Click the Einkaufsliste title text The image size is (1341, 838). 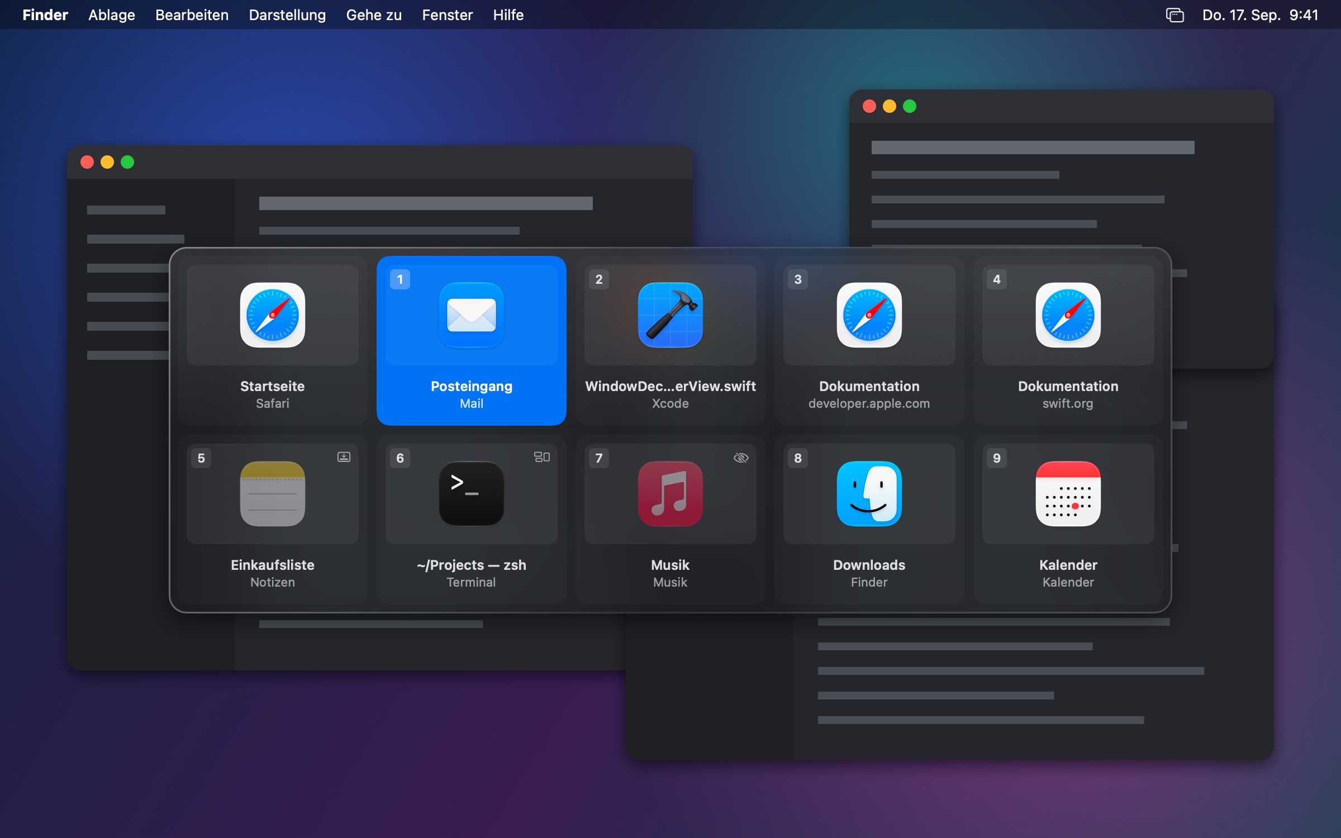tap(273, 565)
